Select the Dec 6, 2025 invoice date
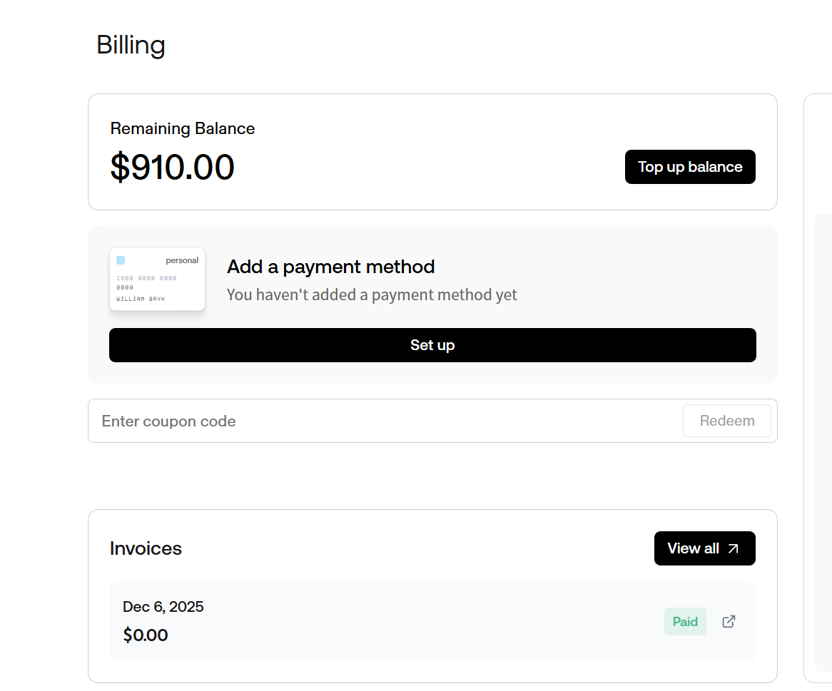 (x=163, y=607)
